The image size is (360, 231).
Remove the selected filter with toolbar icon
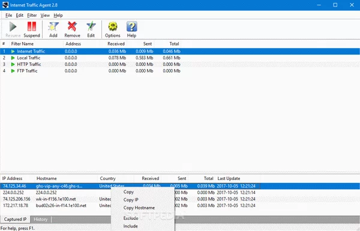(72, 29)
